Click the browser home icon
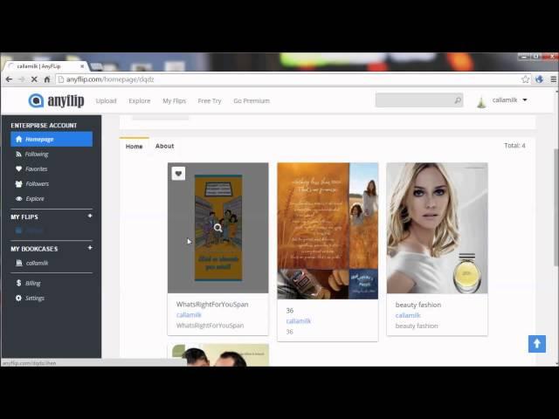559x419 pixels. click(46, 79)
